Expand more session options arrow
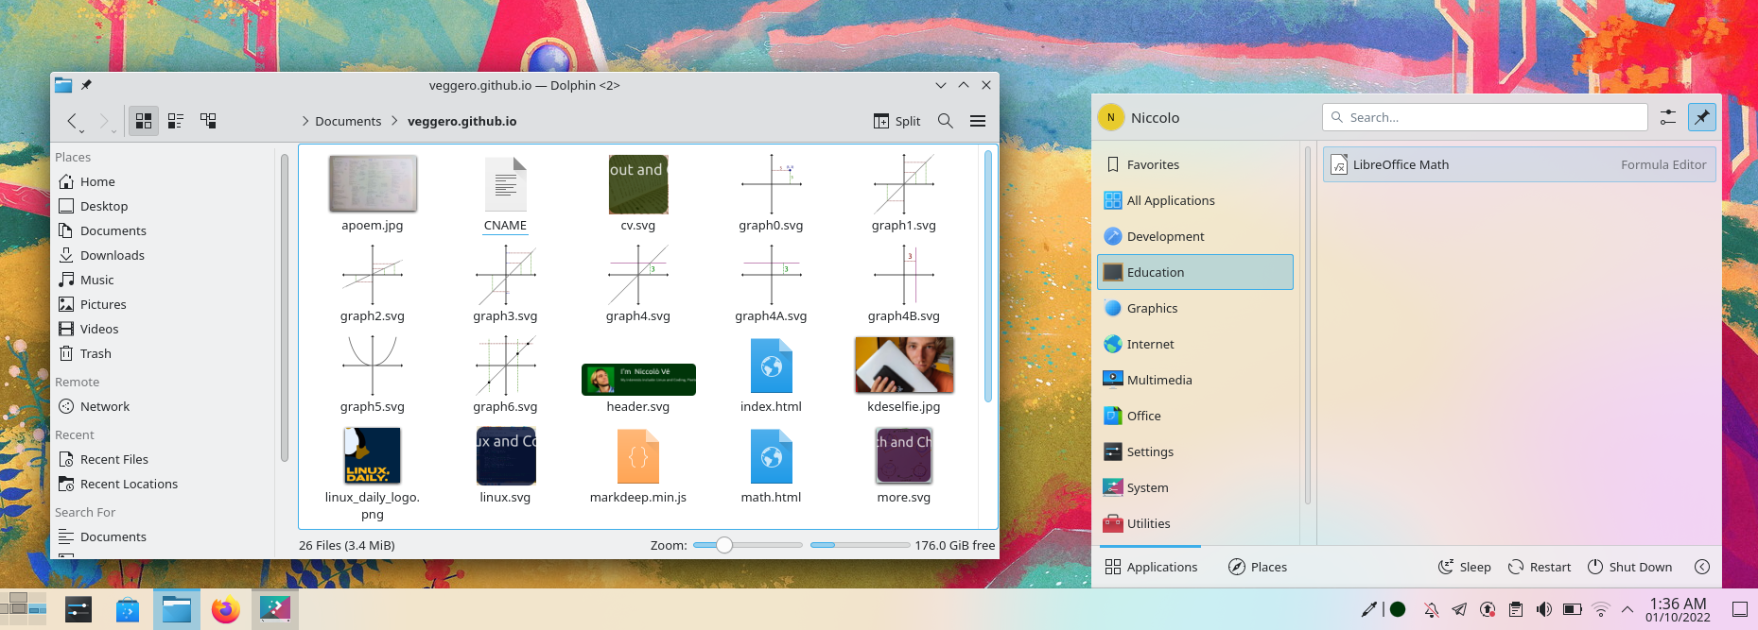This screenshot has width=1758, height=630. (1702, 567)
